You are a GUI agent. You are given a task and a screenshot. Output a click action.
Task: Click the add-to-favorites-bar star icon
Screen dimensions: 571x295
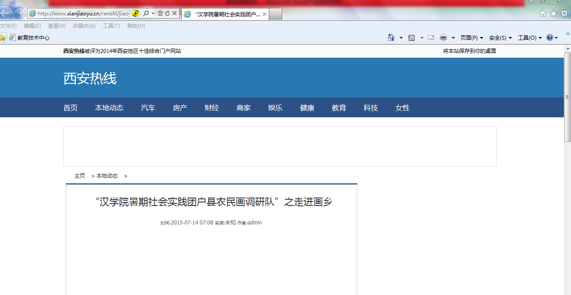tap(3, 38)
